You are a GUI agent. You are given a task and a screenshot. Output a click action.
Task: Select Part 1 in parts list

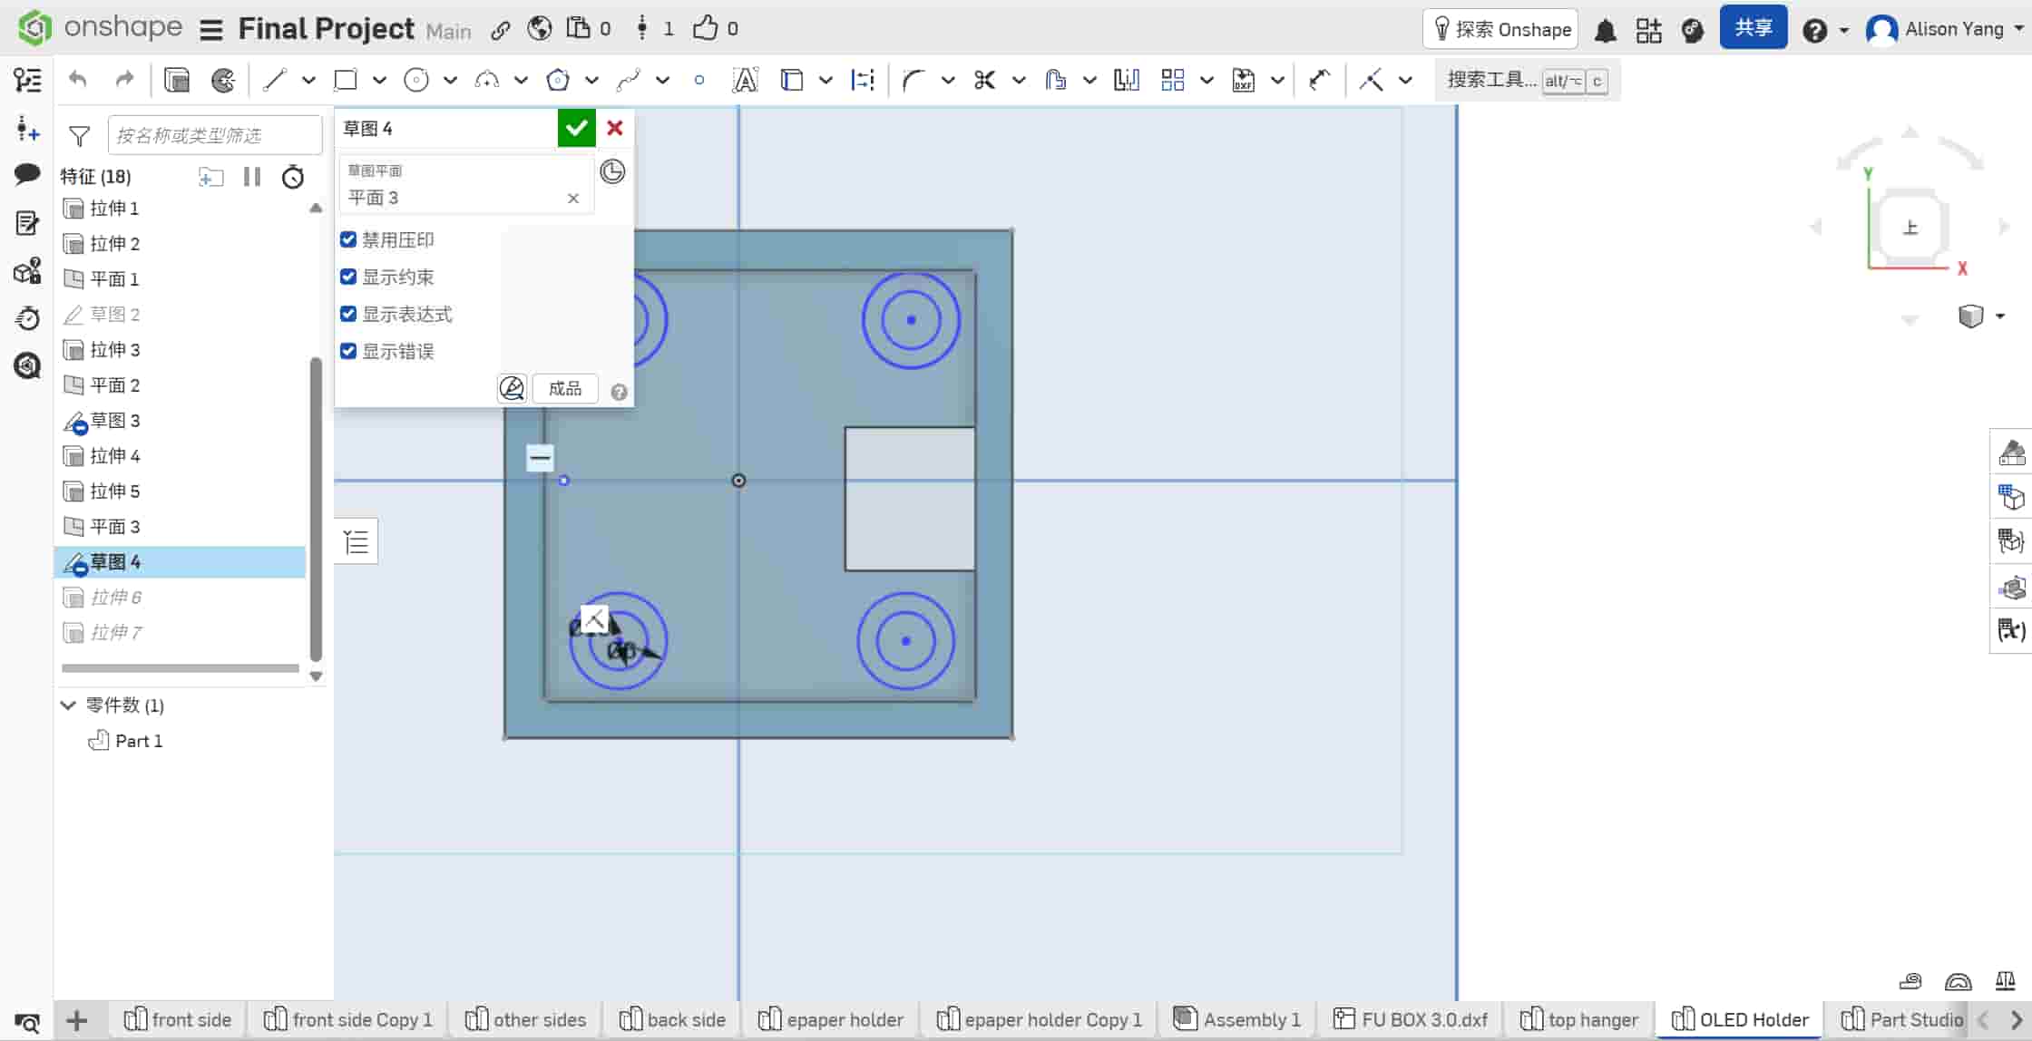point(138,741)
